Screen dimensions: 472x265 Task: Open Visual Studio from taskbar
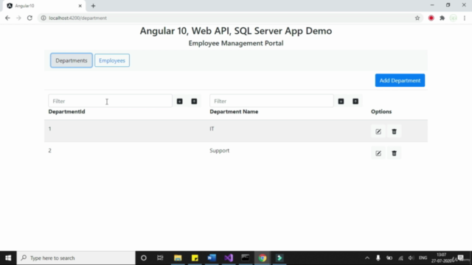coord(229,258)
